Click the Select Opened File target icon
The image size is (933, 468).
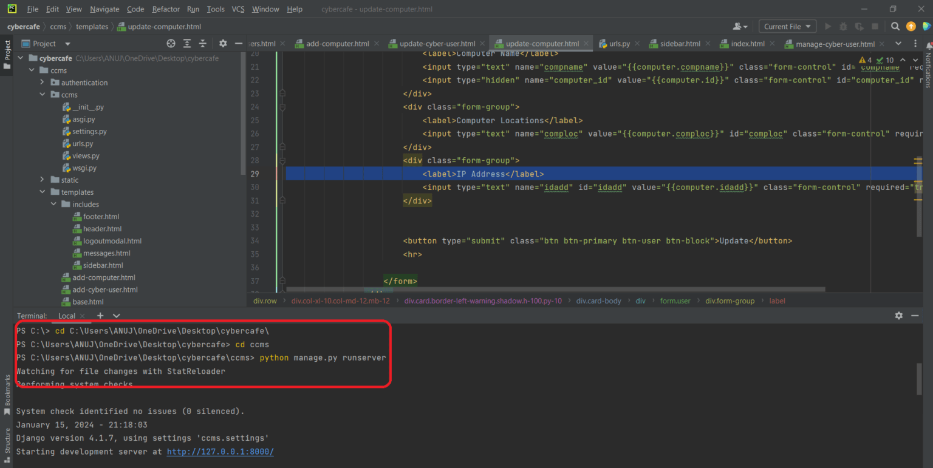coord(171,44)
